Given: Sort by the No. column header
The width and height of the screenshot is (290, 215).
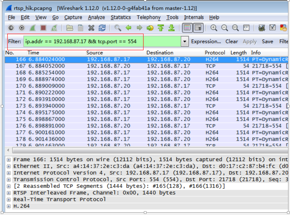Looking at the screenshot, I should [16, 53].
